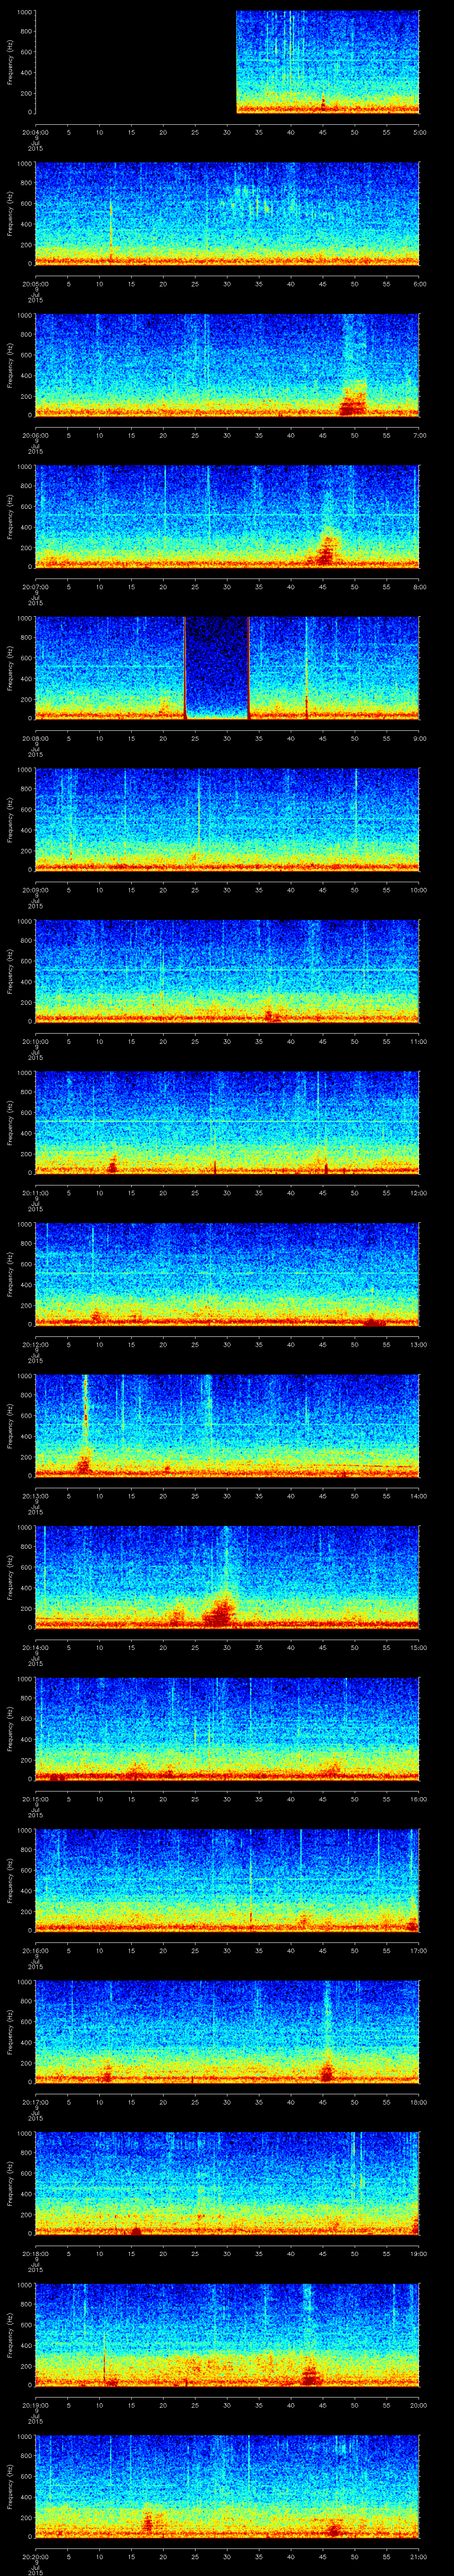Image resolution: width=454 pixels, height=2576 pixels.
Task: Click the Frequency (Hz) axis label of the top spectrogram
Action: pyautogui.click(x=10, y=62)
